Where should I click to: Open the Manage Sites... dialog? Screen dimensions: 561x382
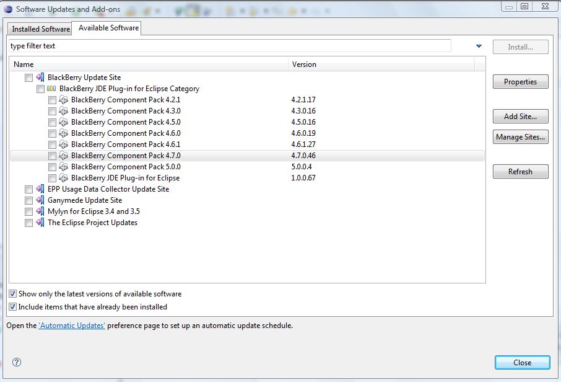(x=520, y=137)
